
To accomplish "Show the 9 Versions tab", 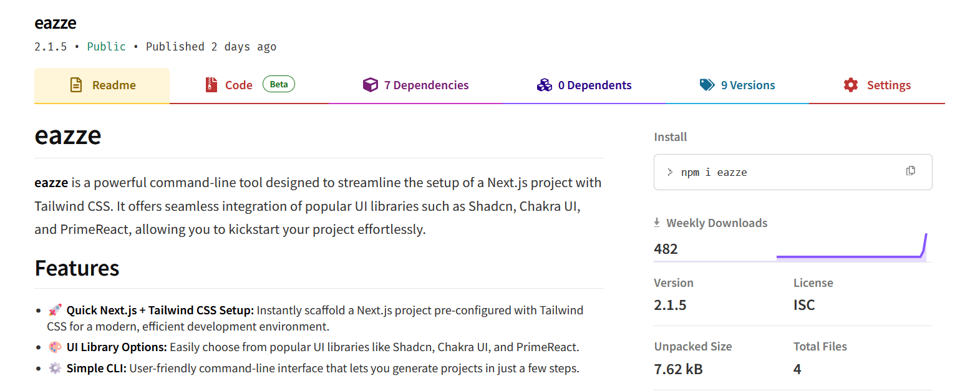I will point(748,85).
